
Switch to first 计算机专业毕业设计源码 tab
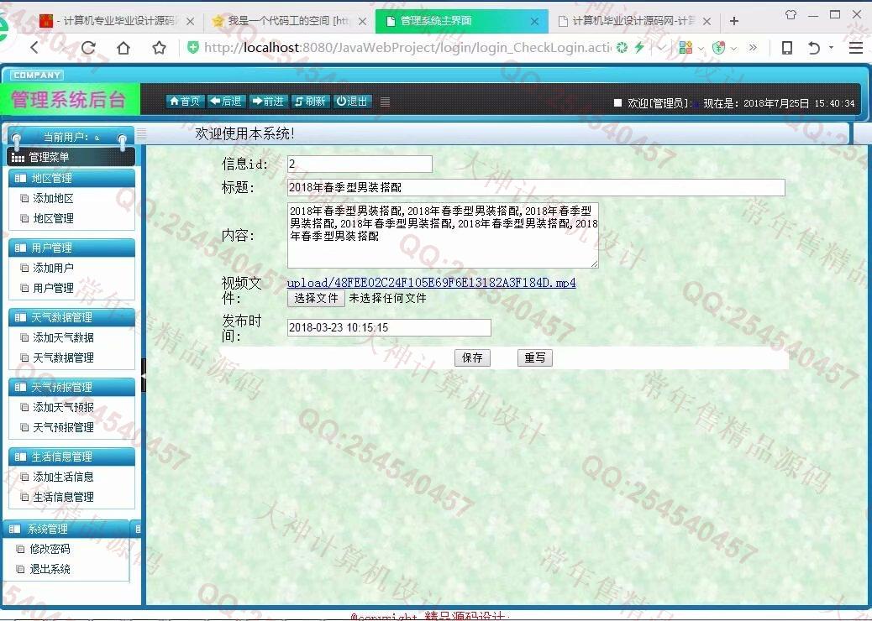[x=117, y=21]
